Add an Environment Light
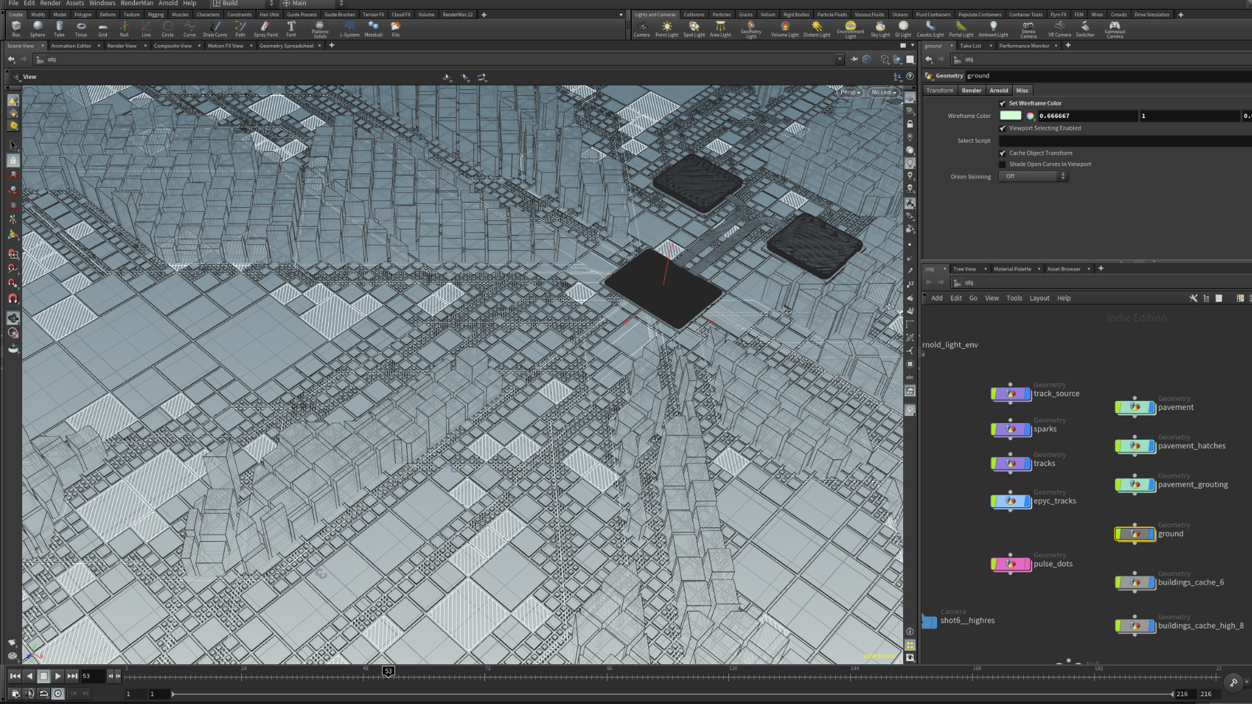This screenshot has width=1252, height=704. (850, 29)
